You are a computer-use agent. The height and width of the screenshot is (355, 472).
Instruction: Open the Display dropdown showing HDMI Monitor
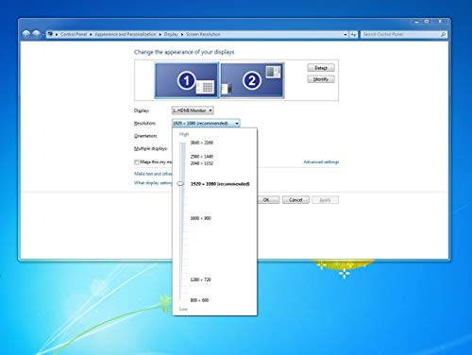coord(193,110)
